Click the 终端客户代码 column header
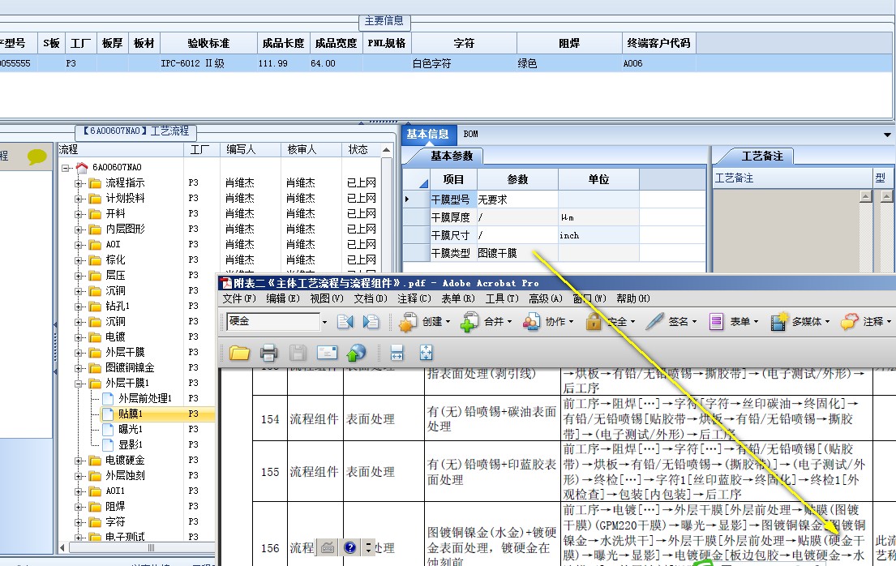 [658, 44]
